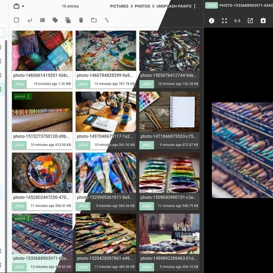Navigate to the PHOTOS breadcrumb

pos(143,6)
